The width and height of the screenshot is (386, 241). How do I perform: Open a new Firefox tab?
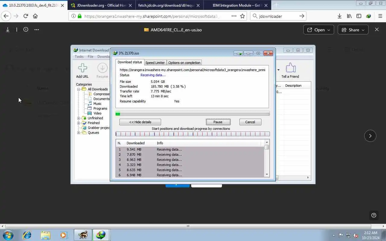276,5
